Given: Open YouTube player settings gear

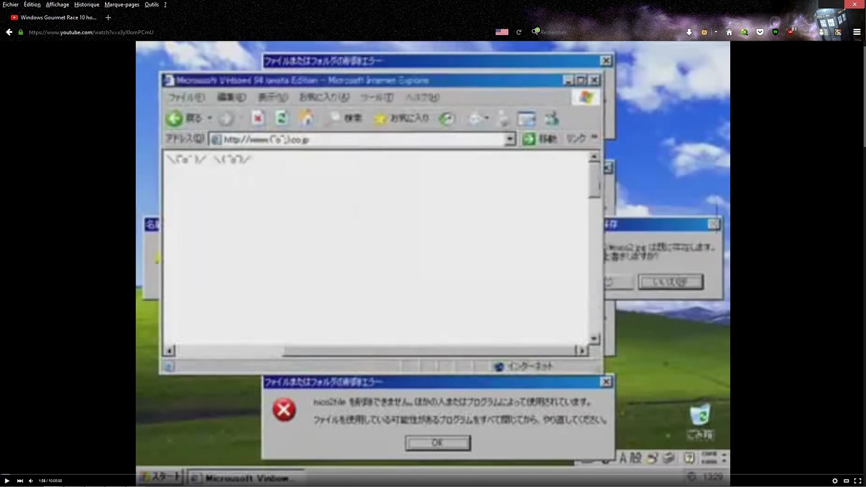Looking at the screenshot, I should pyautogui.click(x=835, y=481).
